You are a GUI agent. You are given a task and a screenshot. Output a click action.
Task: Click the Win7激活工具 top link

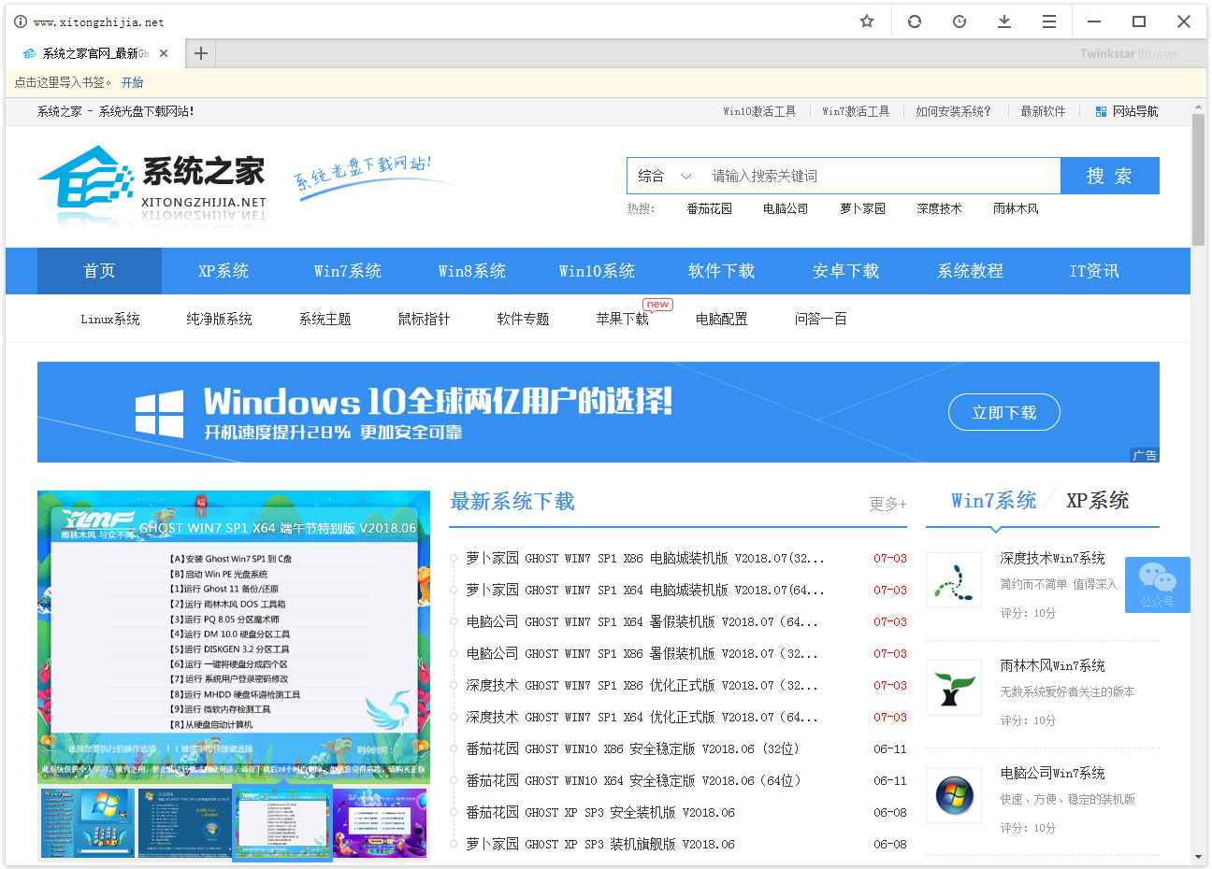point(856,111)
